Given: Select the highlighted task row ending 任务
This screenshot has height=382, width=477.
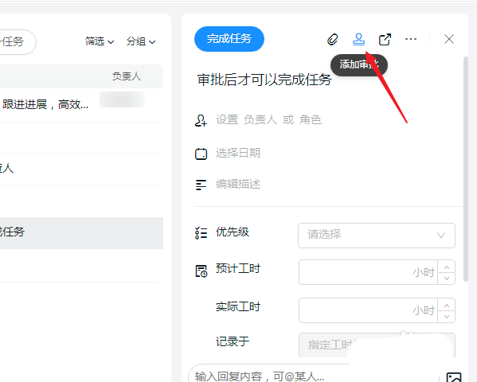Looking at the screenshot, I should tap(81, 232).
